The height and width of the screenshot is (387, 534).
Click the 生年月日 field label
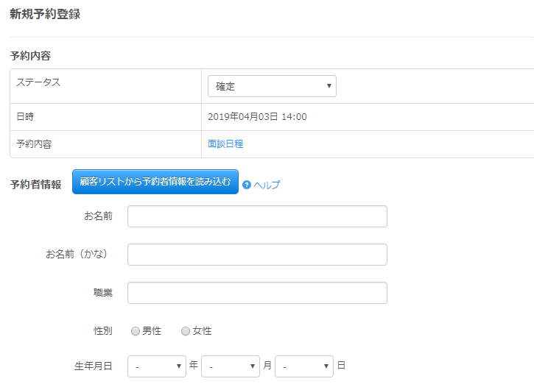click(94, 366)
